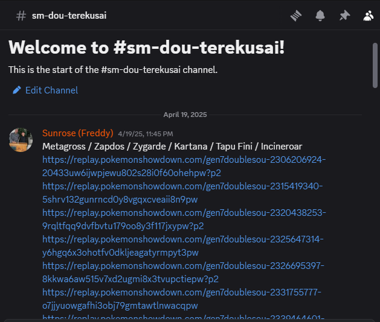The height and width of the screenshot is (322, 380).
Task: Click the sm-dou-terekusai channel title in header
Action: point(69,16)
